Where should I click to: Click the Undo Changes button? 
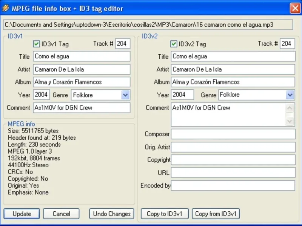(x=112, y=214)
